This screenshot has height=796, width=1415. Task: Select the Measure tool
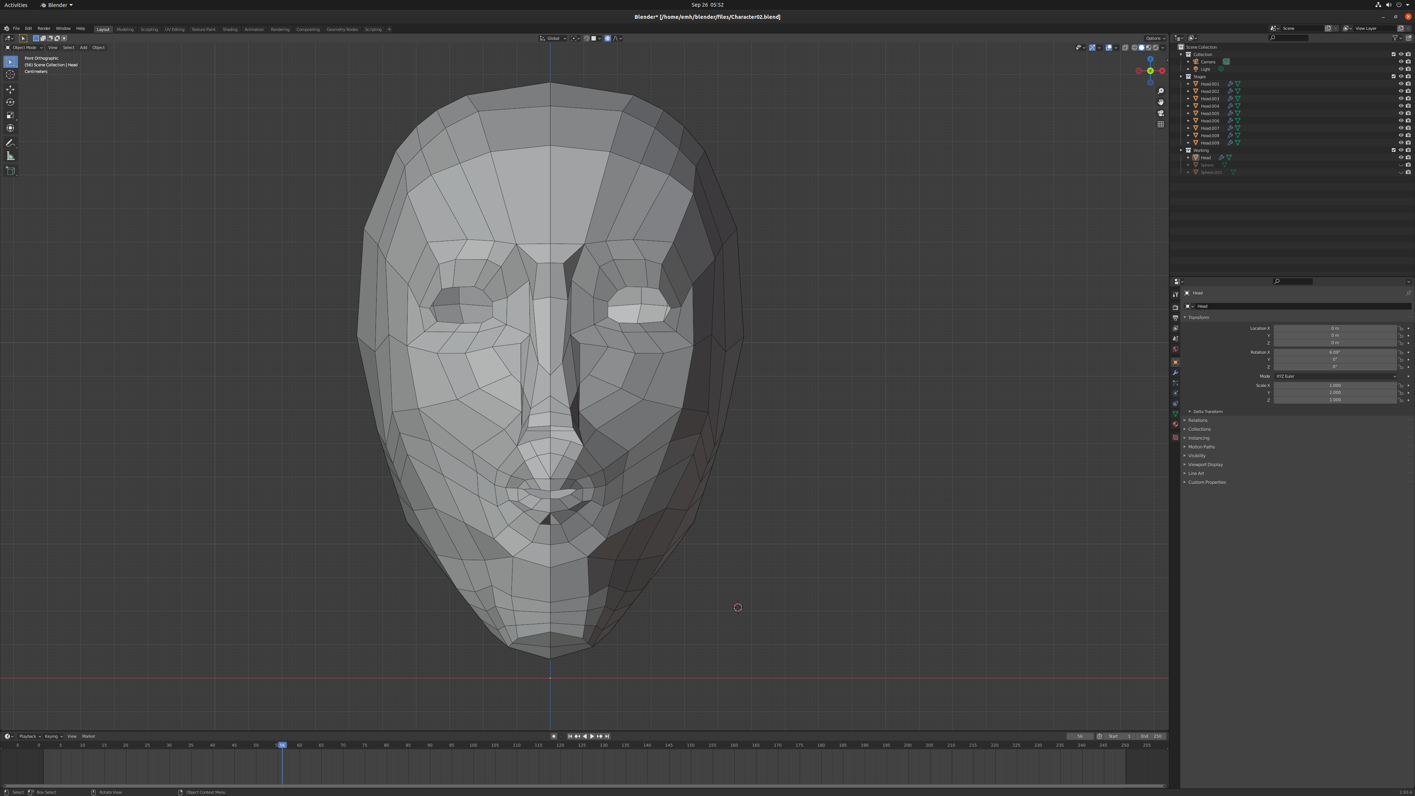pyautogui.click(x=10, y=156)
